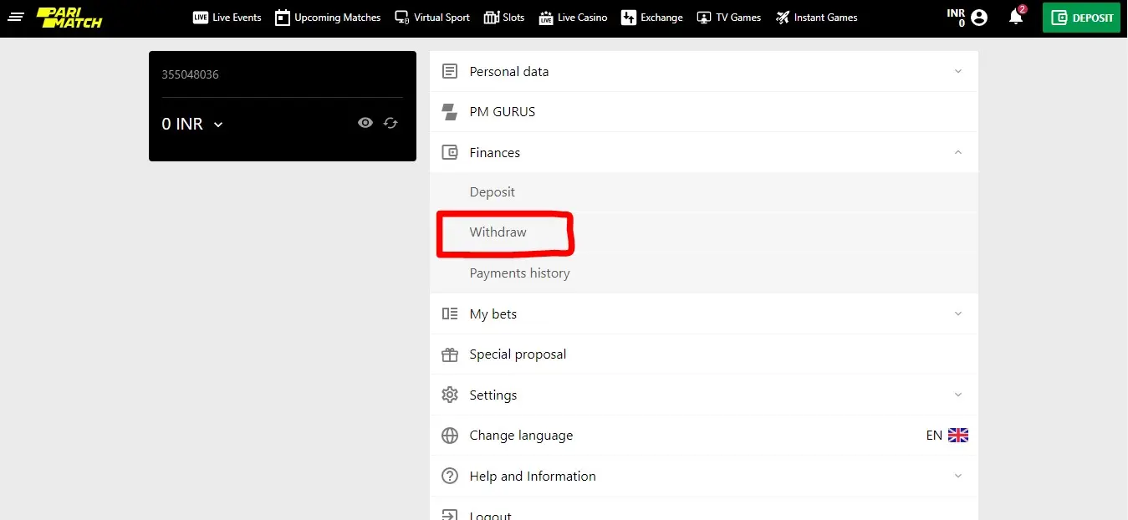Open the 0 INR currency dropdown
Screen dimensions: 1128x520
tap(192, 124)
